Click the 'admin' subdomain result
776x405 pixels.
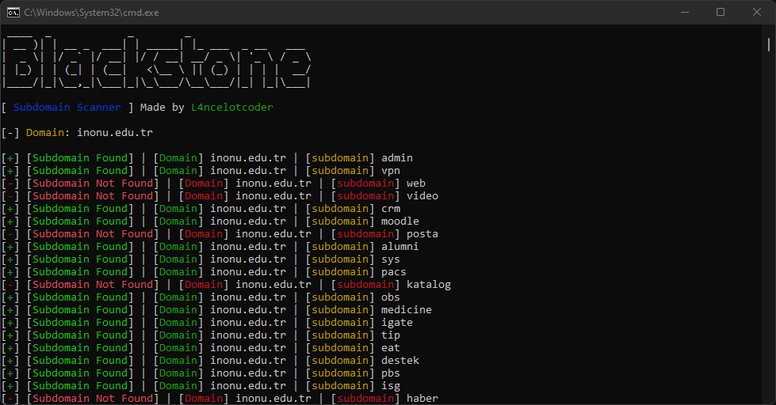pyautogui.click(x=397, y=158)
